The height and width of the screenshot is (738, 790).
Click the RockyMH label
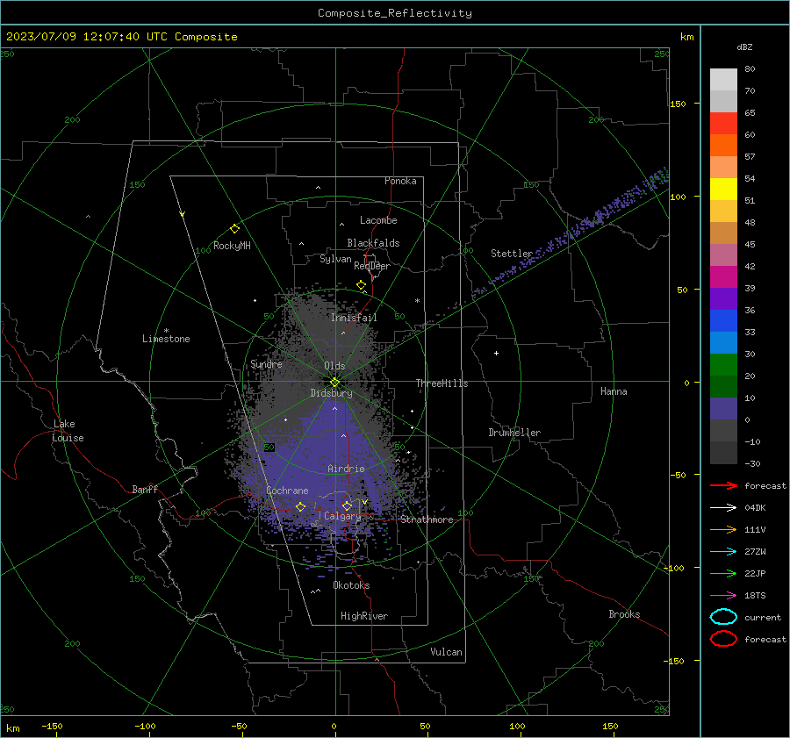(x=232, y=246)
